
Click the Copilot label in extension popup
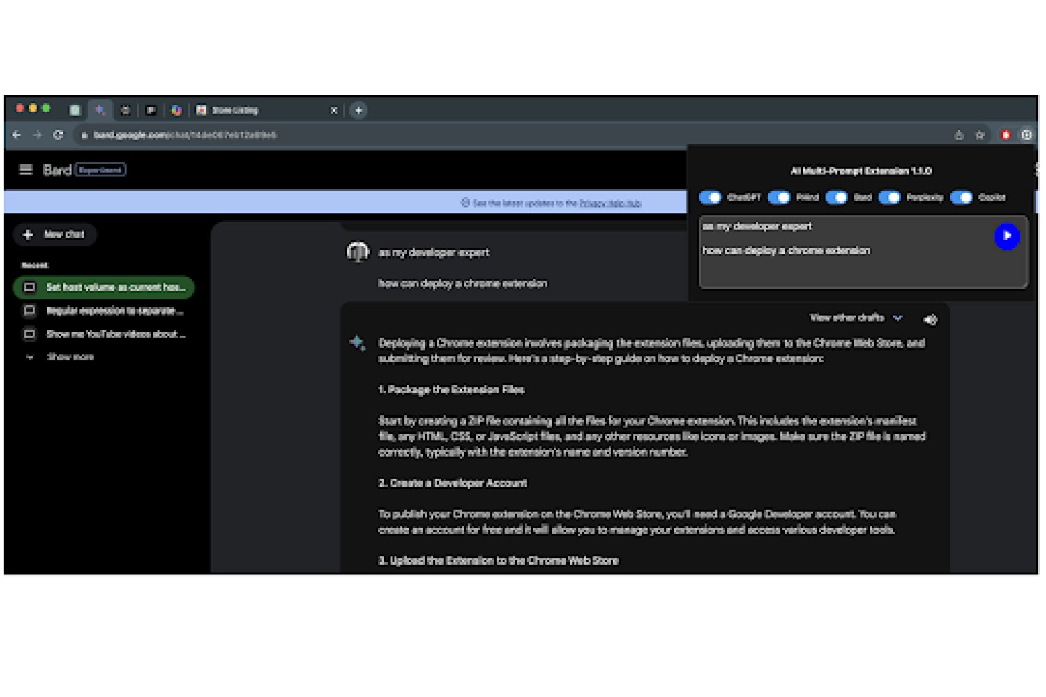click(x=992, y=198)
